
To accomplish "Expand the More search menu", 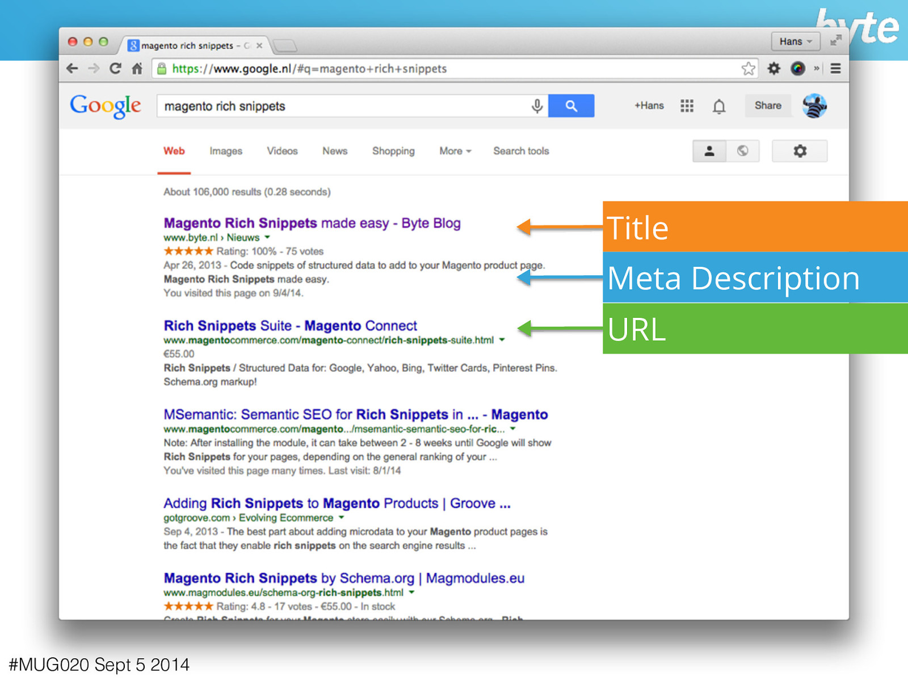I will click(x=455, y=151).
